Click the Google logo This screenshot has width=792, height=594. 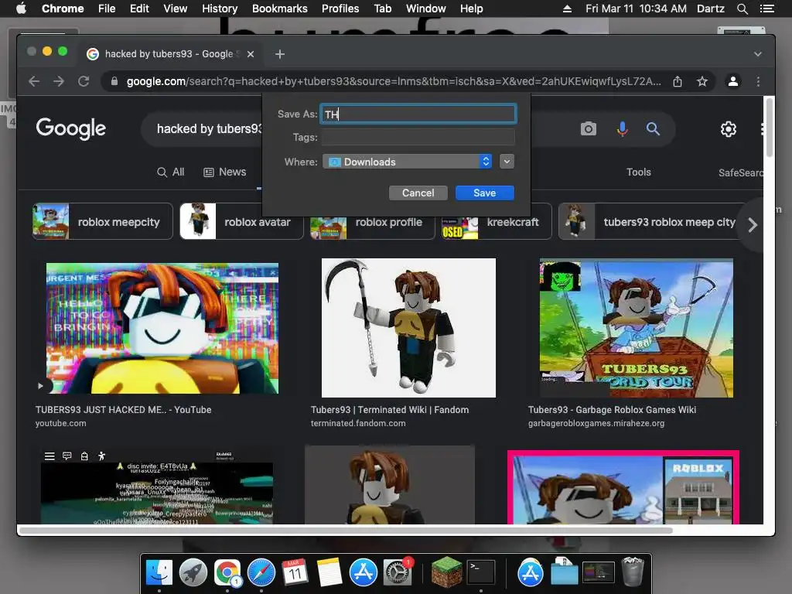pyautogui.click(x=70, y=129)
